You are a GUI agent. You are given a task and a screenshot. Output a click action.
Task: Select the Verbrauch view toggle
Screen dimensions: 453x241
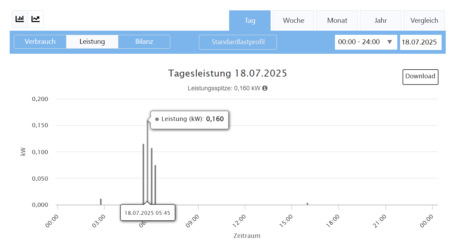tap(40, 42)
